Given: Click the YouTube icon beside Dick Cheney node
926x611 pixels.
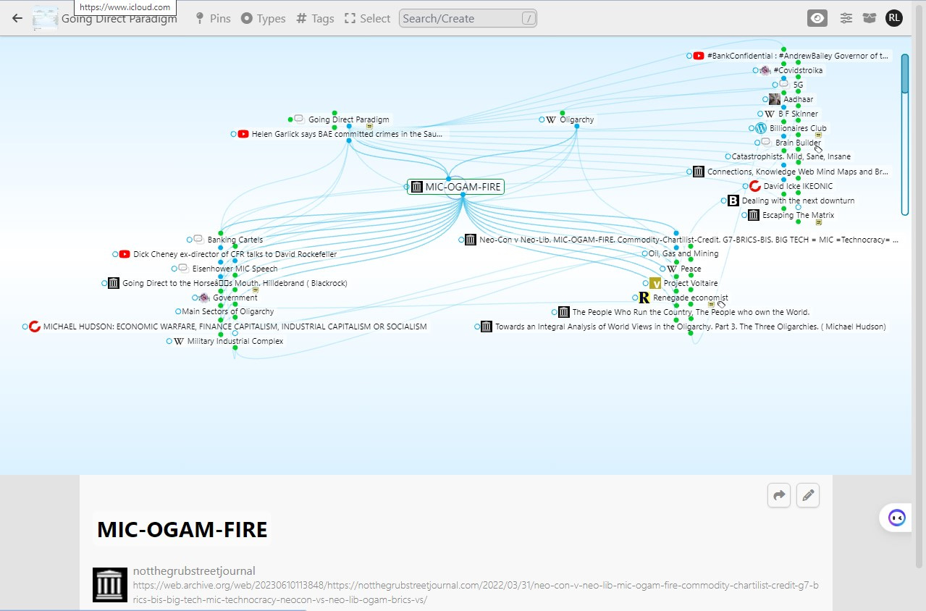Looking at the screenshot, I should [125, 254].
